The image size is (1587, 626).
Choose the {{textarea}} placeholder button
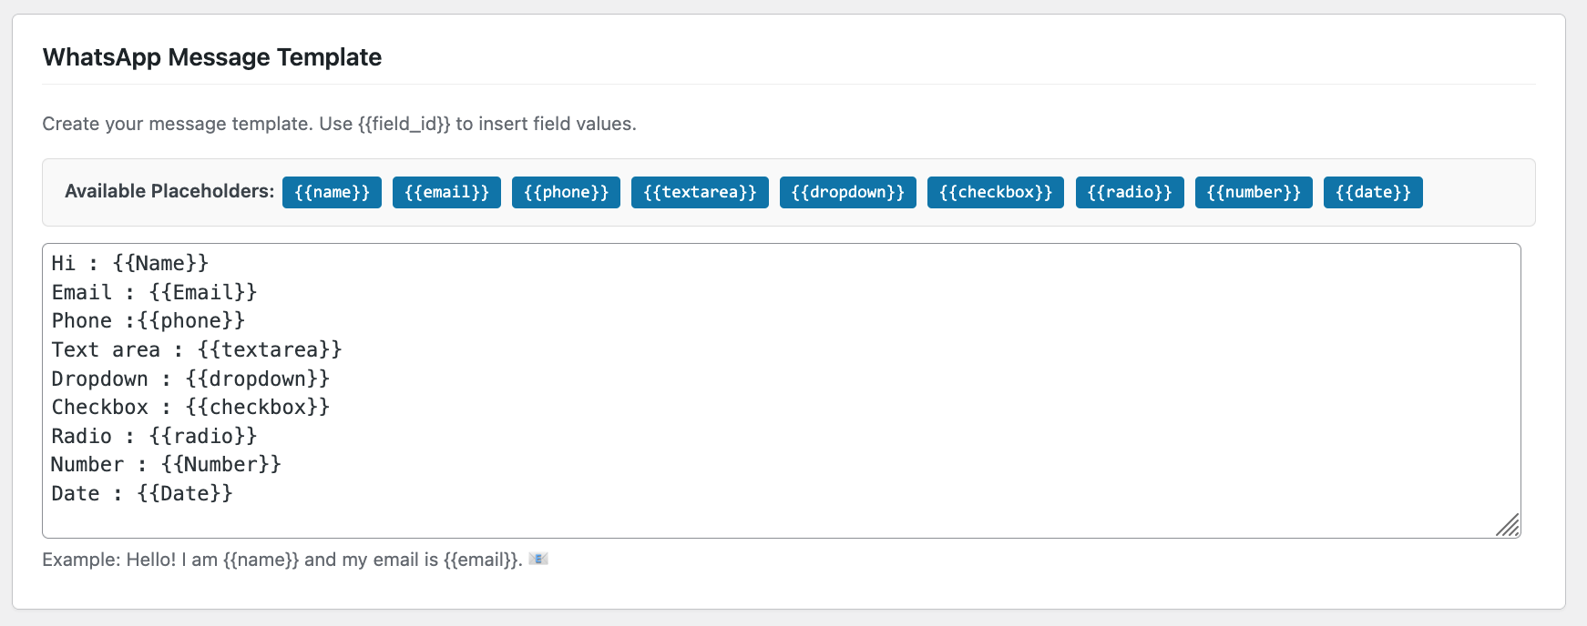coord(700,192)
